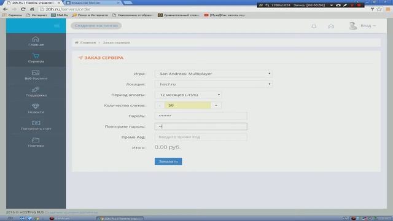Open Главная in the left sidebar
Screen dimensions: 393x221
tap(36, 41)
